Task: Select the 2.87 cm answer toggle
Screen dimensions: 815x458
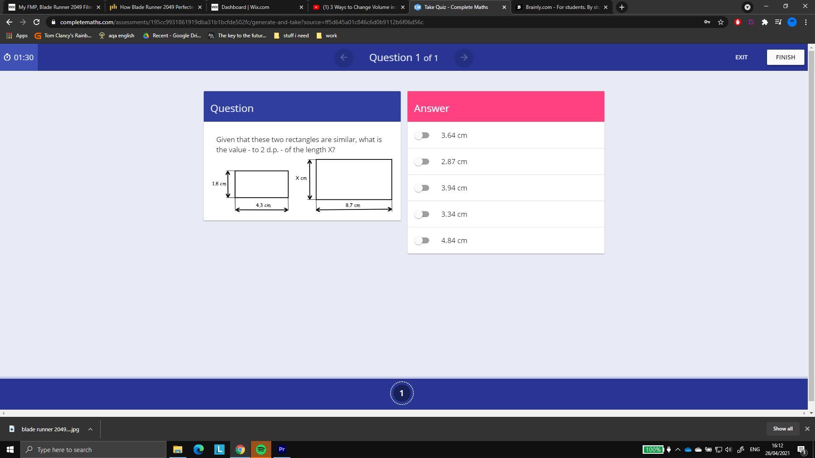Action: tap(422, 162)
